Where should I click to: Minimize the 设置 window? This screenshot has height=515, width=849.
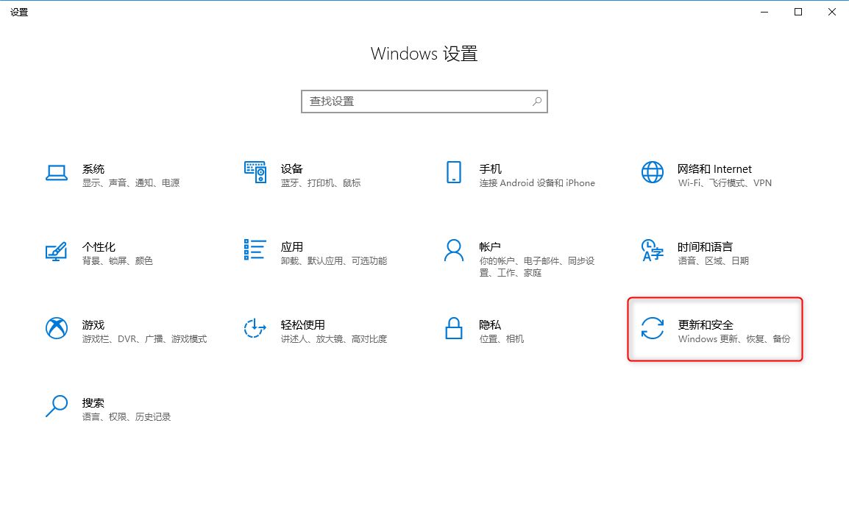click(764, 12)
